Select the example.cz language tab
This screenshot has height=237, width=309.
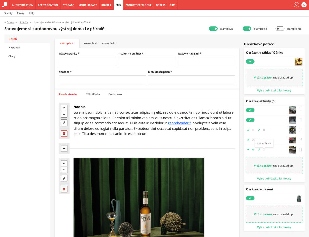pyautogui.click(x=67, y=43)
